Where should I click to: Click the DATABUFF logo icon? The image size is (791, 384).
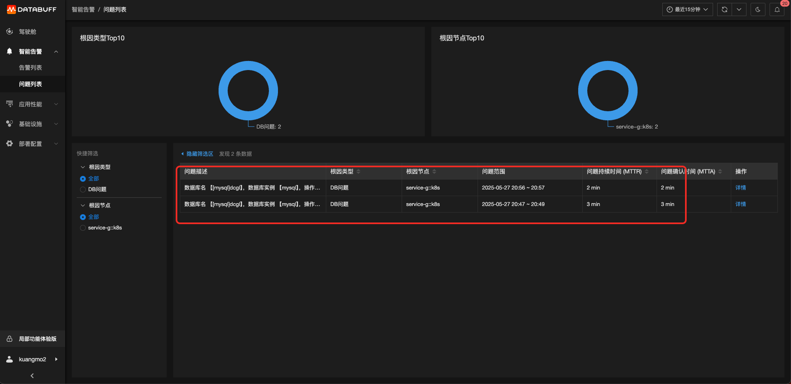click(x=11, y=9)
